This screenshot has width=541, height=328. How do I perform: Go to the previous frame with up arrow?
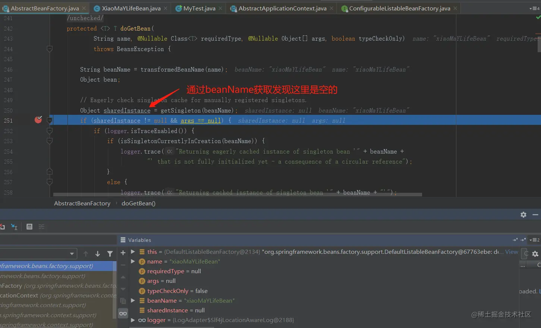(x=86, y=254)
